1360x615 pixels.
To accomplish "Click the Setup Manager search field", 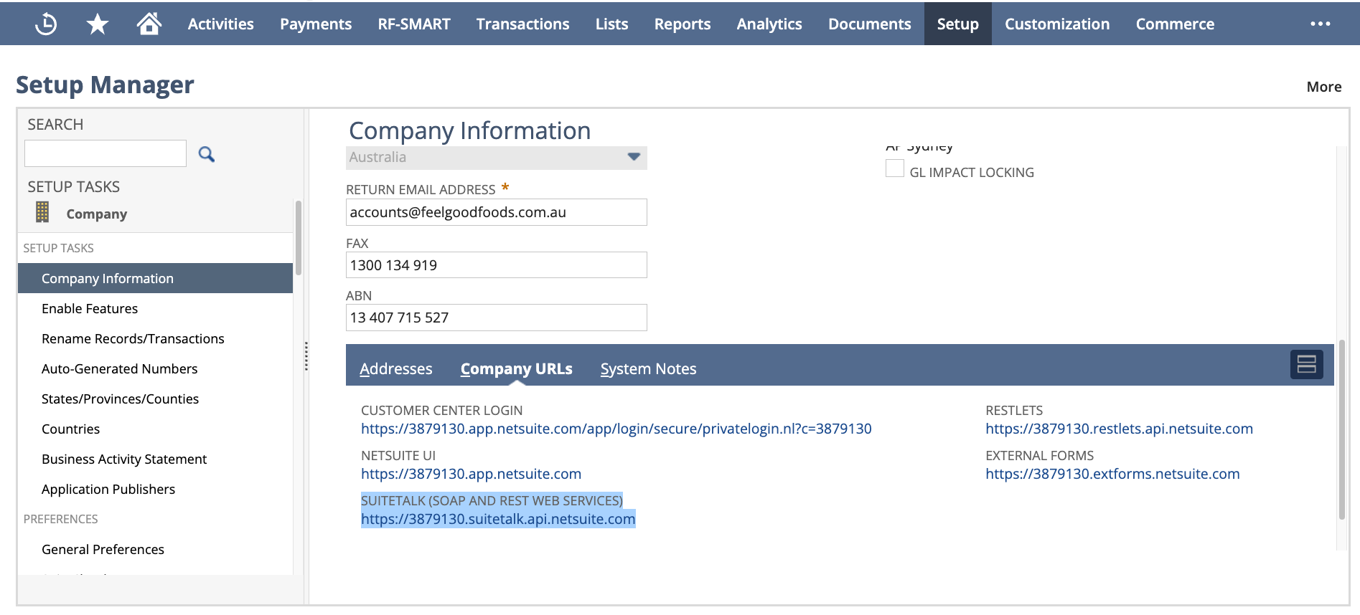I will tap(105, 153).
